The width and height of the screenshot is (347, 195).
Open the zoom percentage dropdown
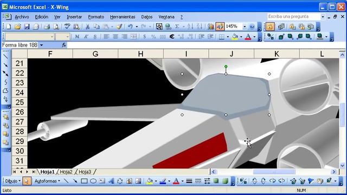[245, 27]
